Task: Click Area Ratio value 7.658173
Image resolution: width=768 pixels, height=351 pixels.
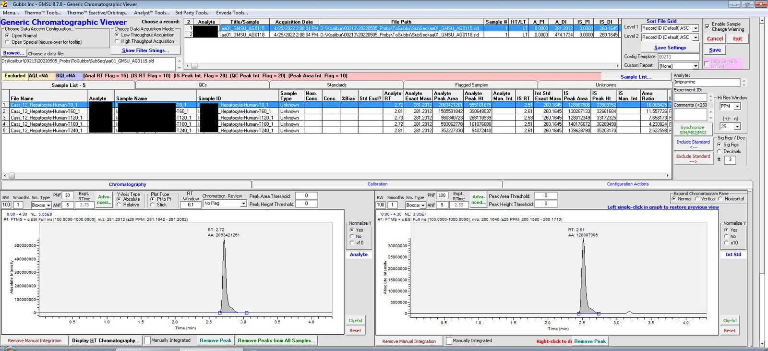Action: coord(655,118)
